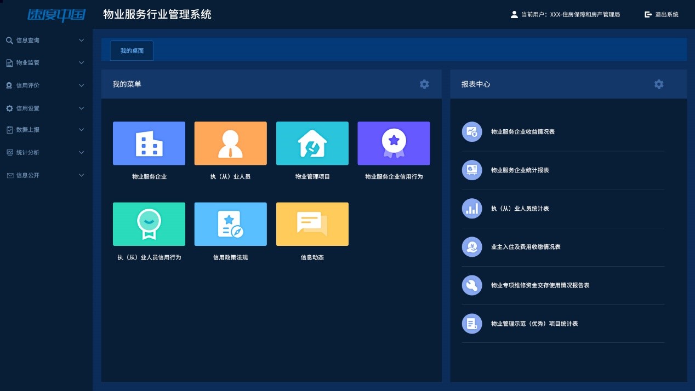Open the yellow 信息动态 chat icon tile
The width and height of the screenshot is (695, 391).
click(x=312, y=224)
